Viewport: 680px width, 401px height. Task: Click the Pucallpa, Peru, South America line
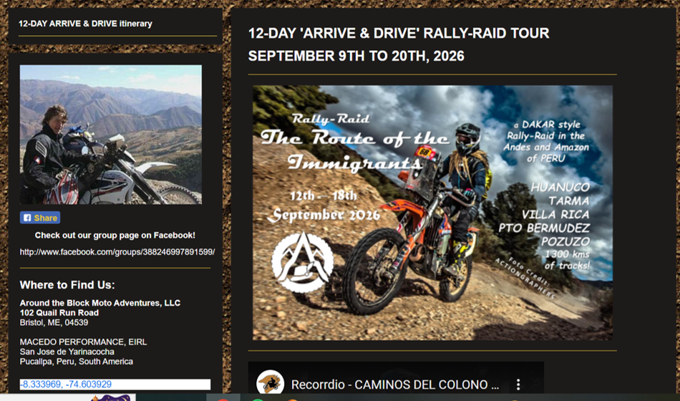point(77,362)
